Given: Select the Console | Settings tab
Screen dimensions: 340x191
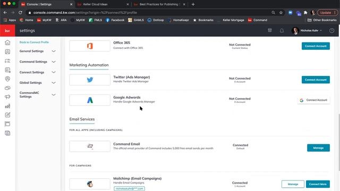Looking at the screenshot, I should (x=39, y=4).
